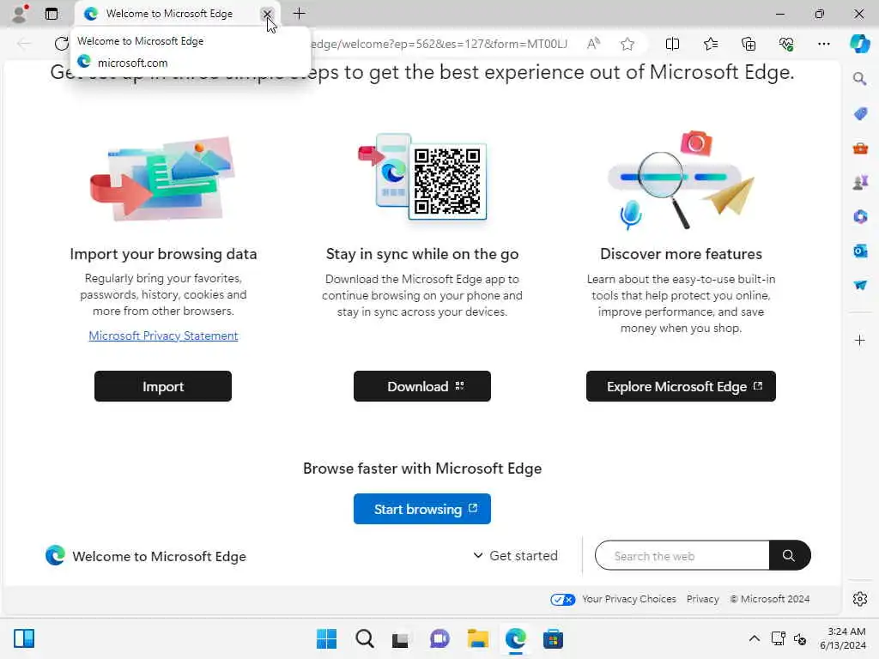879x659 pixels.
Task: Open the Favorites list
Action: [710, 44]
